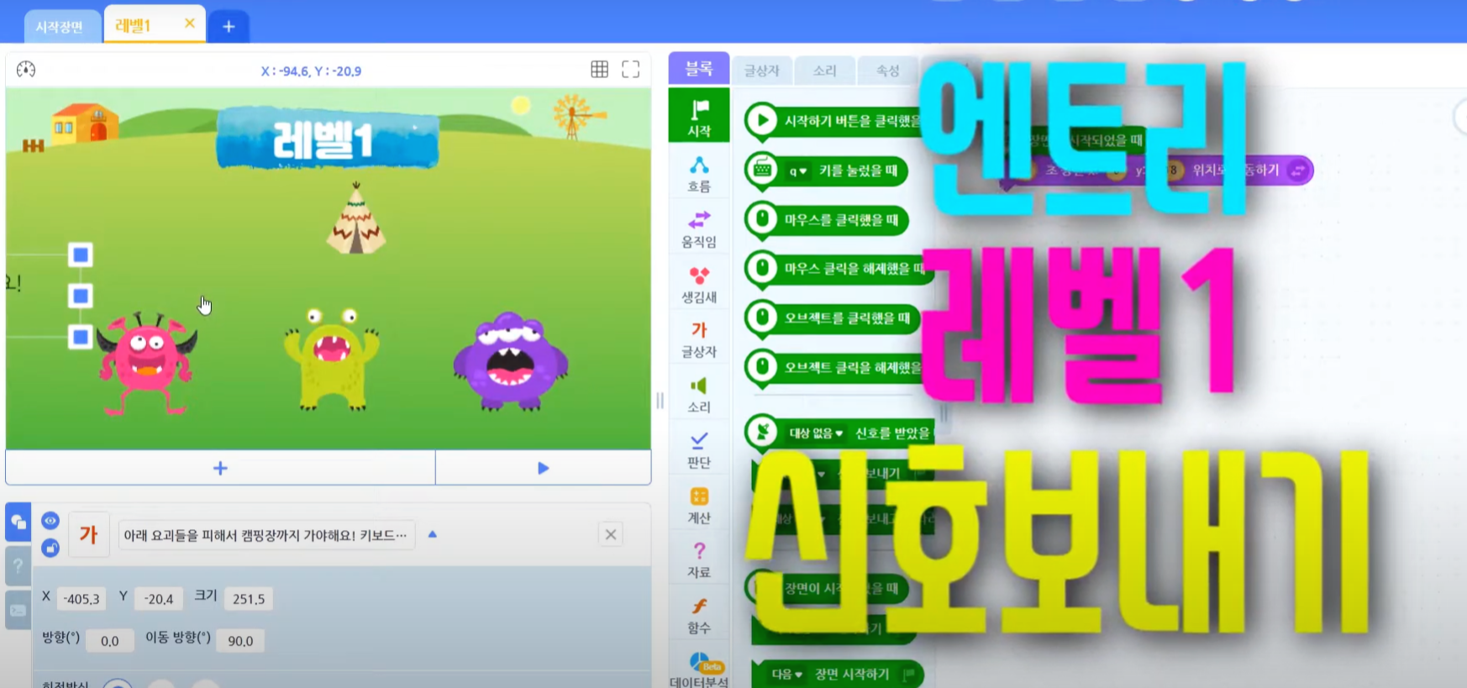Image resolution: width=1467 pixels, height=688 pixels.
Task: Select the 레벨1 title banner on stage
Action: point(327,139)
